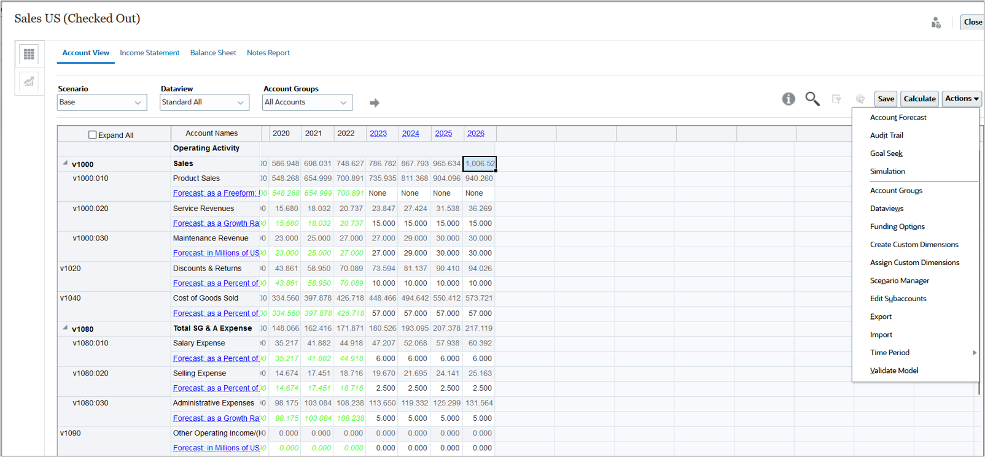Open the Actions dropdown button
The height and width of the screenshot is (457, 985).
962,99
